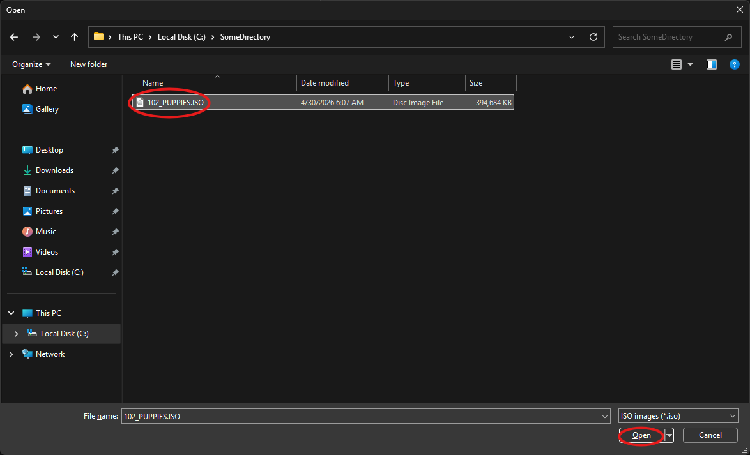Cancel the Open dialog
This screenshot has height=455, width=750.
tap(710, 435)
